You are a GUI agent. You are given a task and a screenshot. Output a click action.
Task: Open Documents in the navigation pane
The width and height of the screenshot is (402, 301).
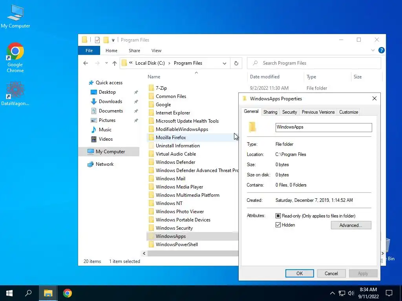pos(111,111)
